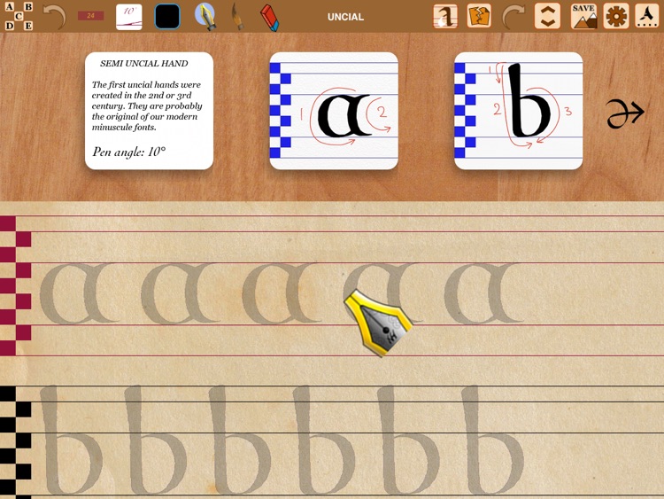Viewport: 664px width, 499px height.
Task: Open the settings gear icon
Action: pos(616,16)
